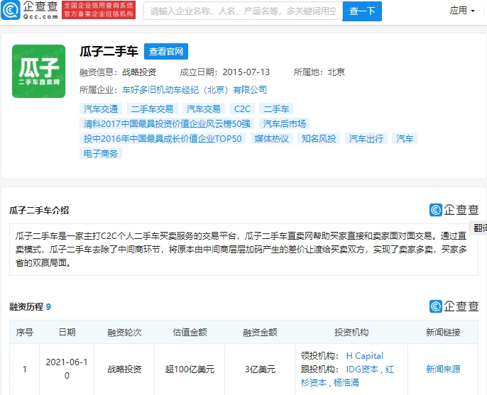487x395 pixels.
Task: Click the 2021-06-10 date cell
Action: point(67,369)
